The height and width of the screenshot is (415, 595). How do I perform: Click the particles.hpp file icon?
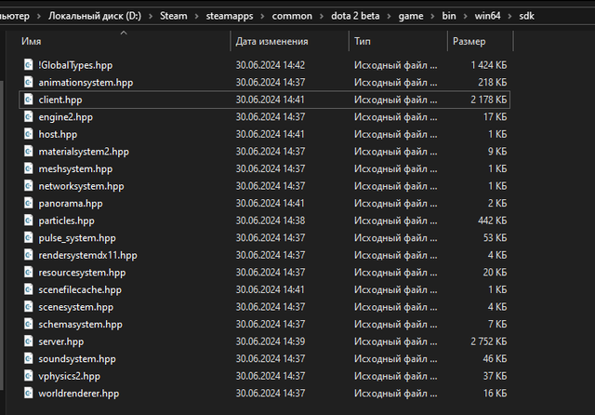29,221
